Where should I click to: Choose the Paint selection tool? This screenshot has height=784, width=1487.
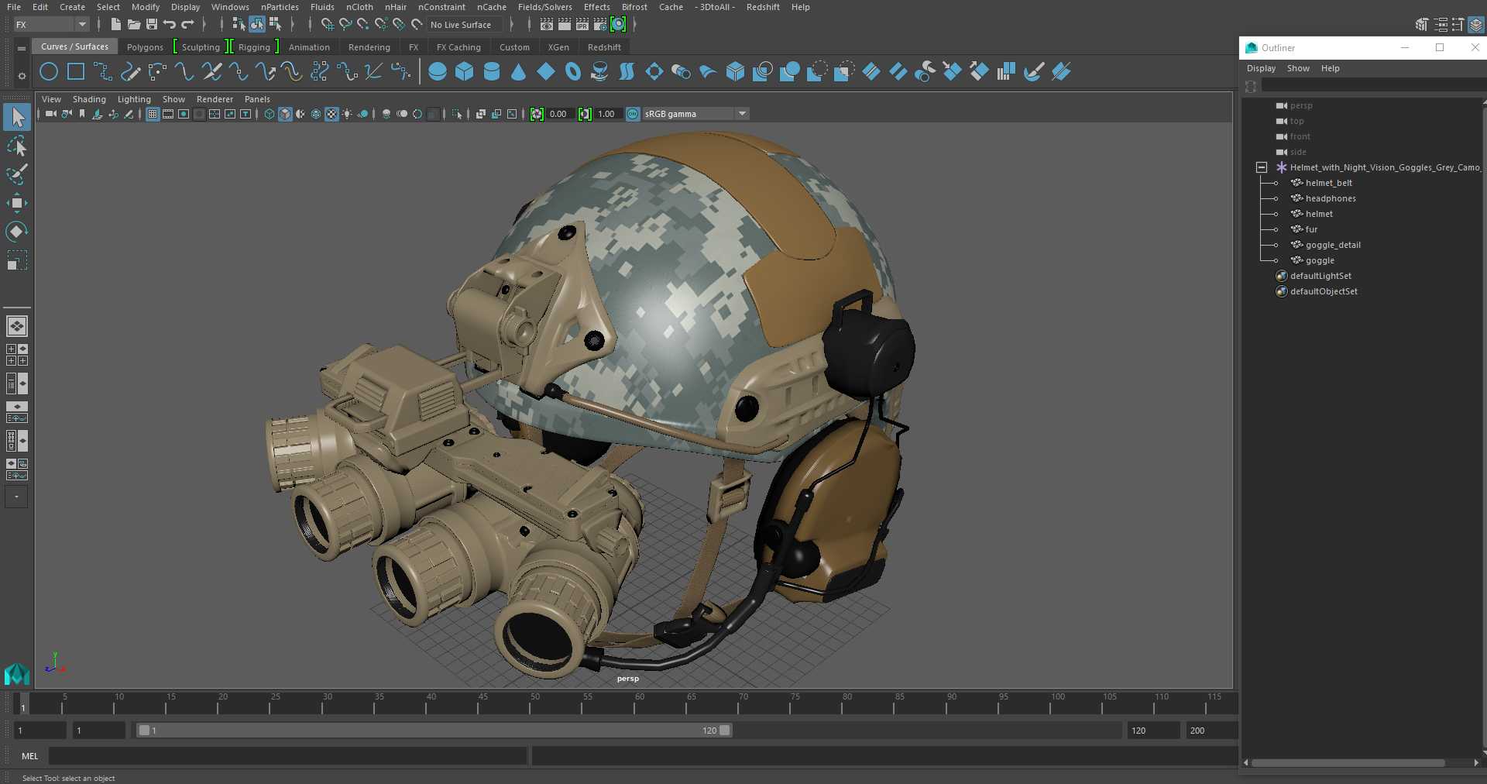coord(17,174)
